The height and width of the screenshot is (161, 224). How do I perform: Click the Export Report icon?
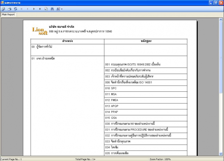pos(3,9)
